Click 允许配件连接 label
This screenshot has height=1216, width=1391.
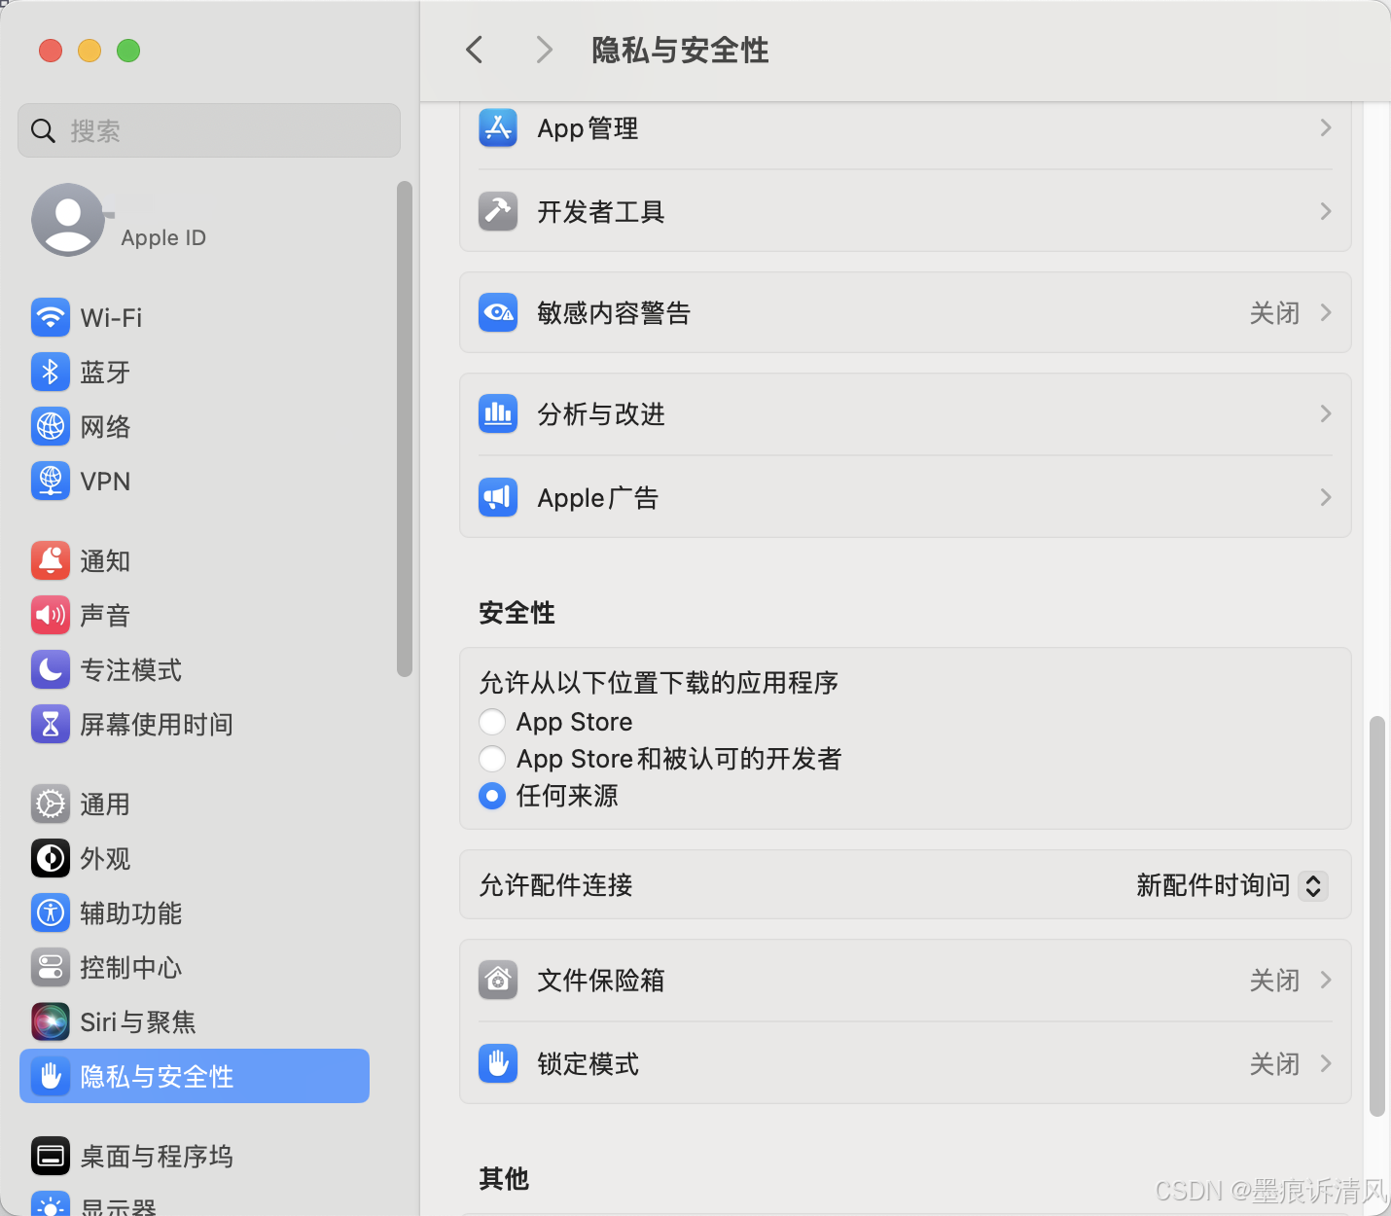pyautogui.click(x=556, y=885)
